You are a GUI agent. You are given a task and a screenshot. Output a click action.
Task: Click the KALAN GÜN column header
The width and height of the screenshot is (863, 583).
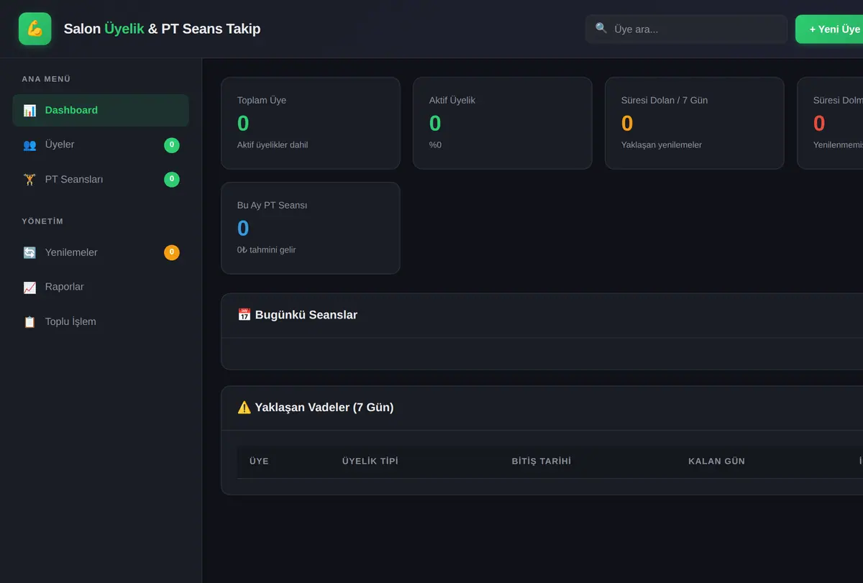tap(717, 461)
